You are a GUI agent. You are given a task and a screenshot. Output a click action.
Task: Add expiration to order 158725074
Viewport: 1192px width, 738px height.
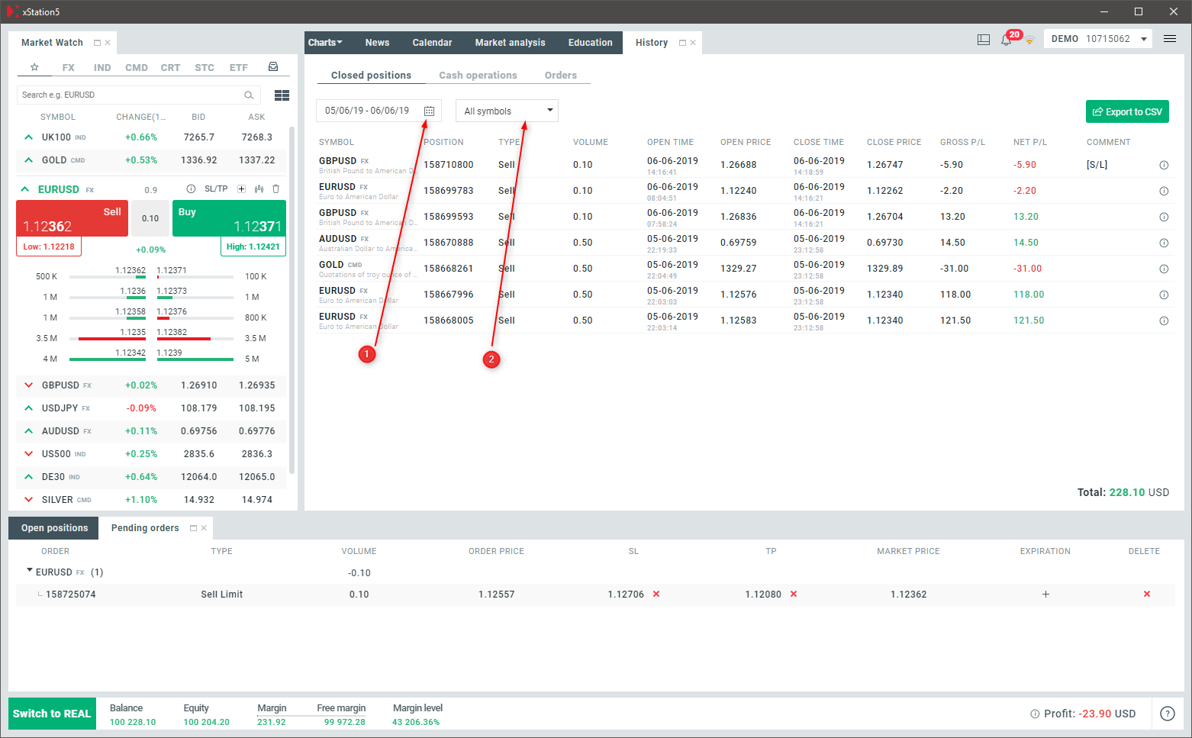pyautogui.click(x=1045, y=594)
